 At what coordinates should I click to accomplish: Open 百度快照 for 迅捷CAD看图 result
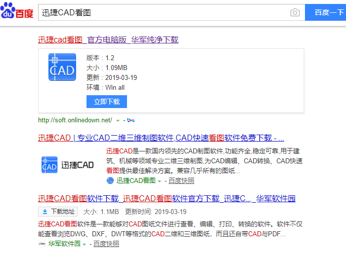181,181
